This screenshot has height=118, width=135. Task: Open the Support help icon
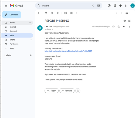[x=109, y=6]
